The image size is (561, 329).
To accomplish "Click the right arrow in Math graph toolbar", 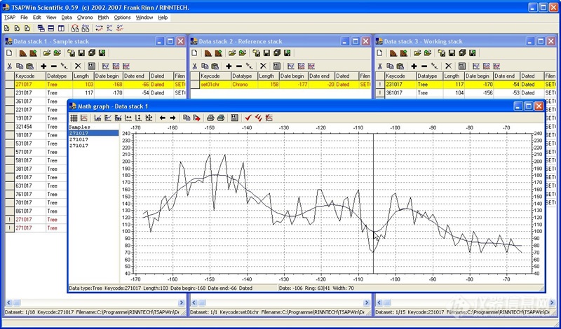I will tap(173, 118).
